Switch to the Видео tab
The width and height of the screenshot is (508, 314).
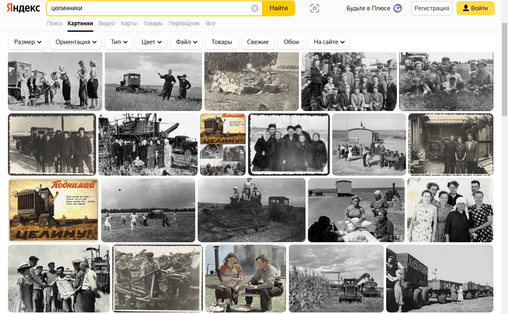point(106,23)
